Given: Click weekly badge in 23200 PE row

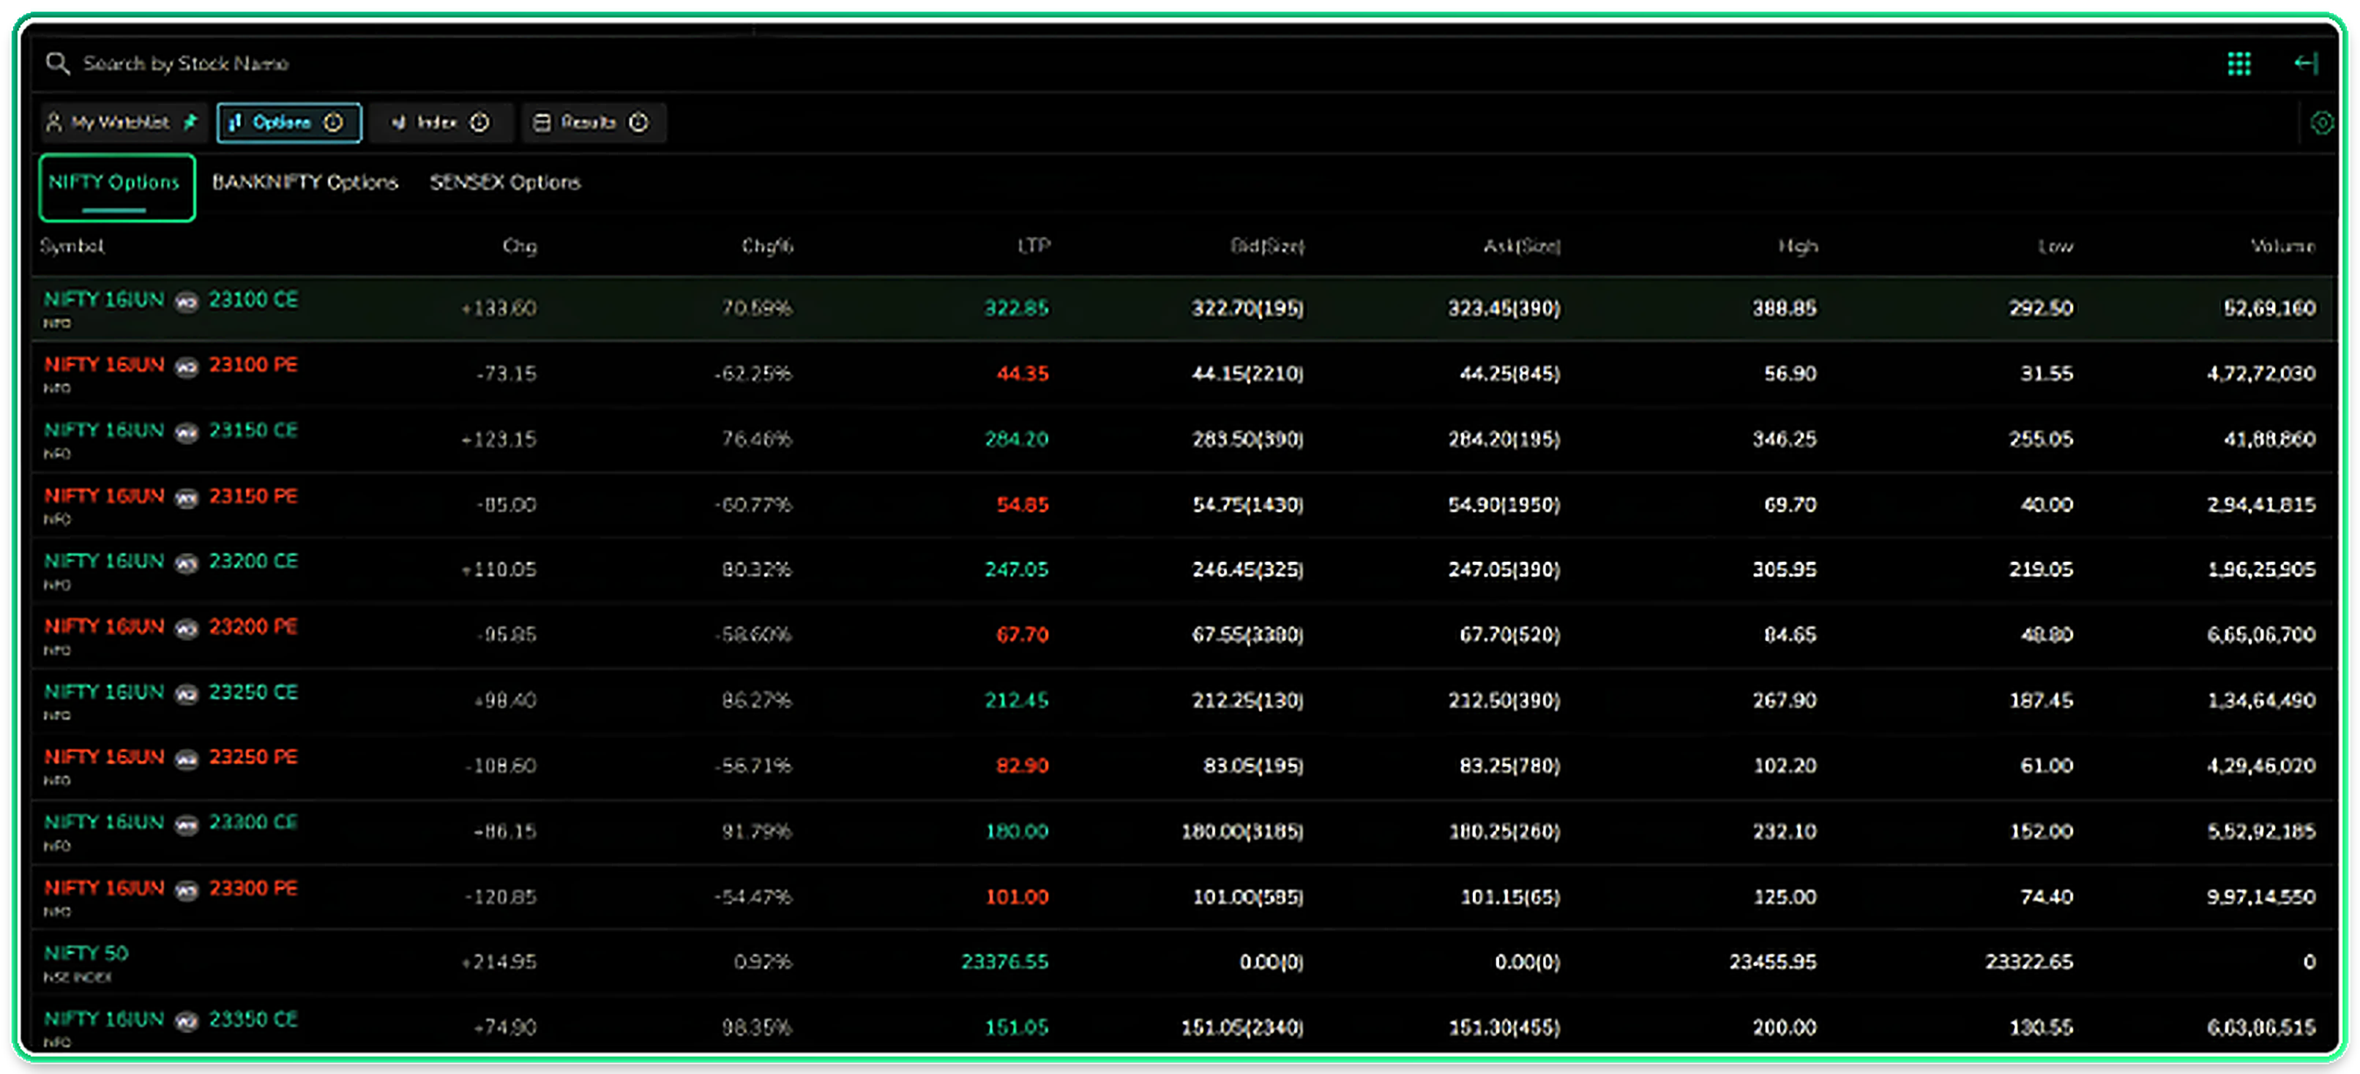Looking at the screenshot, I should tap(186, 629).
